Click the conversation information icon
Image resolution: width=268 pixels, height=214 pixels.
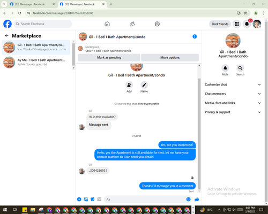(x=195, y=36)
